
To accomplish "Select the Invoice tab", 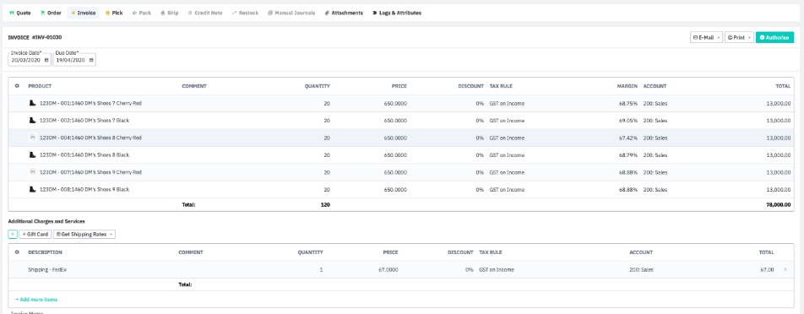I will pos(83,13).
